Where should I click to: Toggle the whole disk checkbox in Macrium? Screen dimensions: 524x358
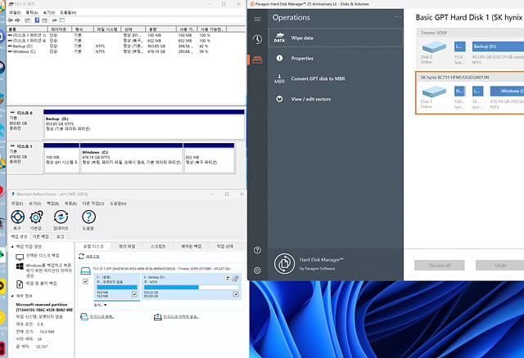click(x=85, y=282)
